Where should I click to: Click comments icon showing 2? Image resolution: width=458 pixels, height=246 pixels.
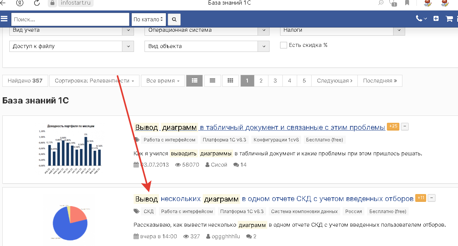[x=249, y=236]
